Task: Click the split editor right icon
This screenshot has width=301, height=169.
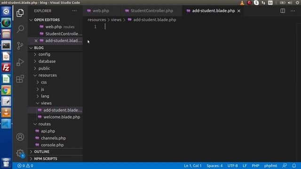Action: pos(283,11)
